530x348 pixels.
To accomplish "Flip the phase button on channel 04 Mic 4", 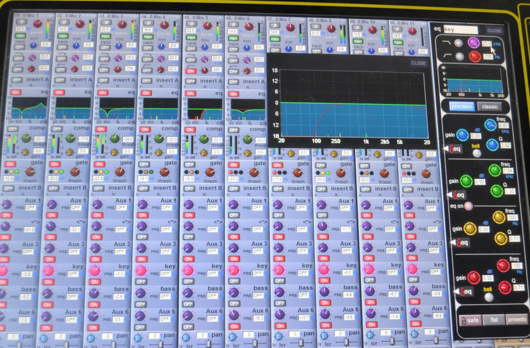I will 148,23.
